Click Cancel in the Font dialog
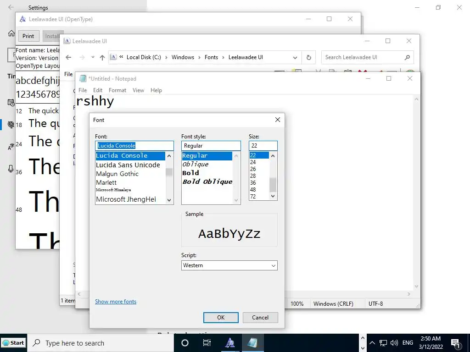 pos(260,318)
